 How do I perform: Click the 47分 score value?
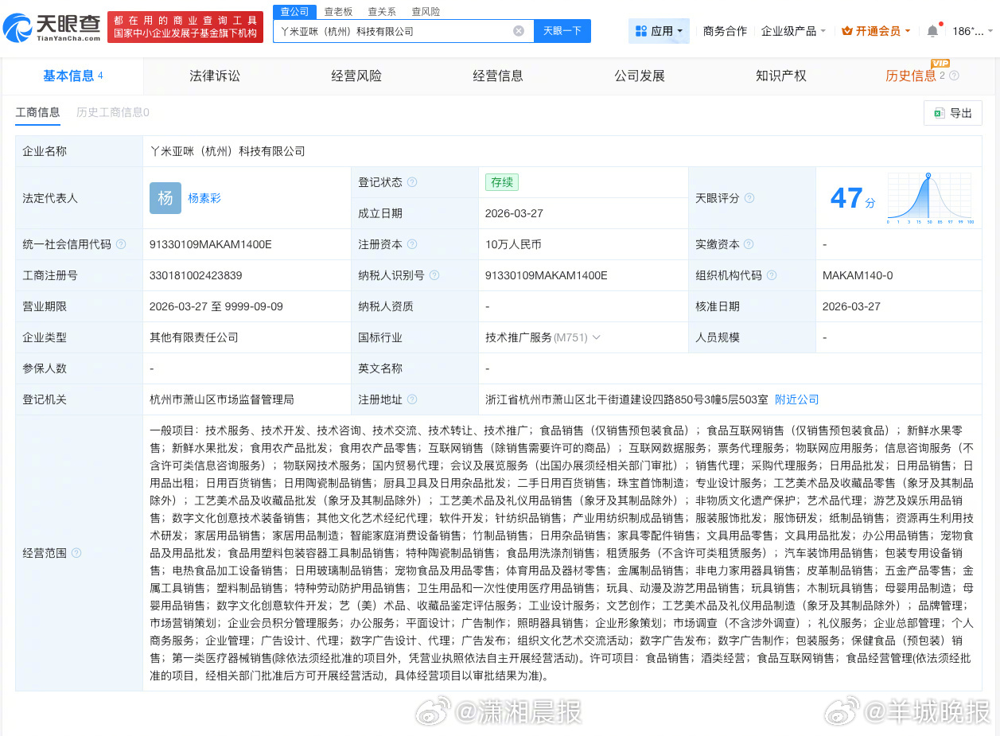pos(853,198)
